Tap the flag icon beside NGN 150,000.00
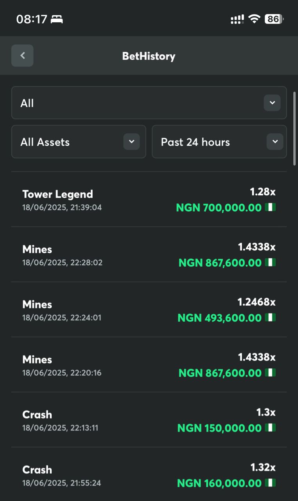The height and width of the screenshot is (501, 298). click(x=270, y=427)
